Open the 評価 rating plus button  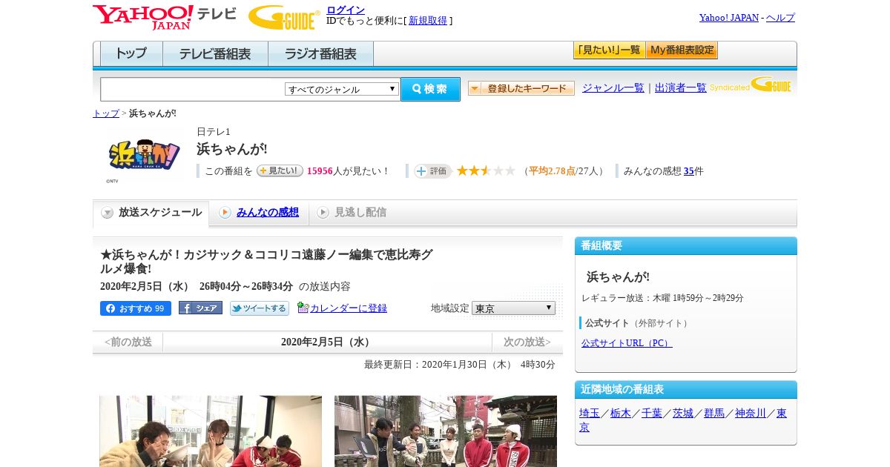pyautogui.click(x=433, y=171)
